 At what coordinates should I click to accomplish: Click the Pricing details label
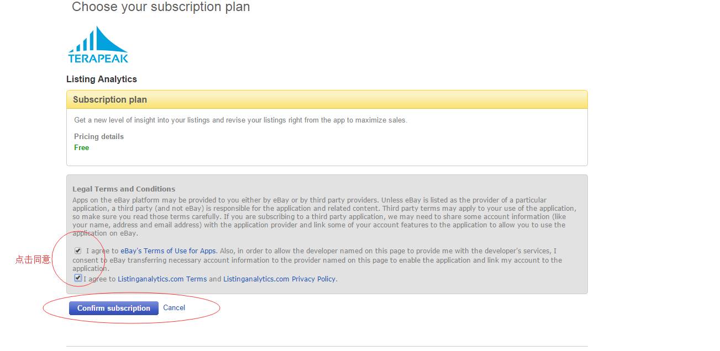coord(99,137)
